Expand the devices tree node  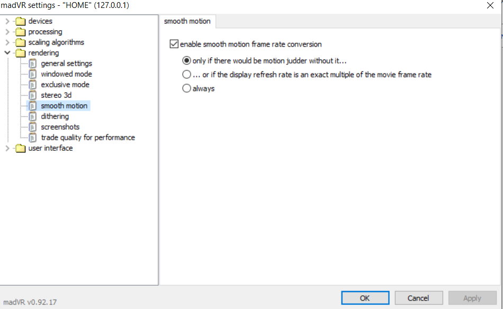click(x=7, y=21)
